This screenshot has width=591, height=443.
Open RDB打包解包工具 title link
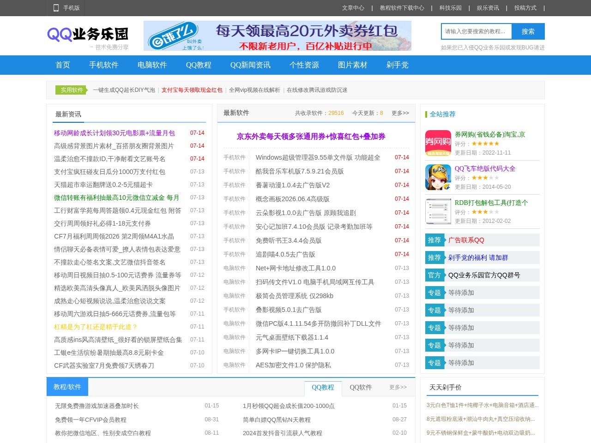pyautogui.click(x=491, y=203)
